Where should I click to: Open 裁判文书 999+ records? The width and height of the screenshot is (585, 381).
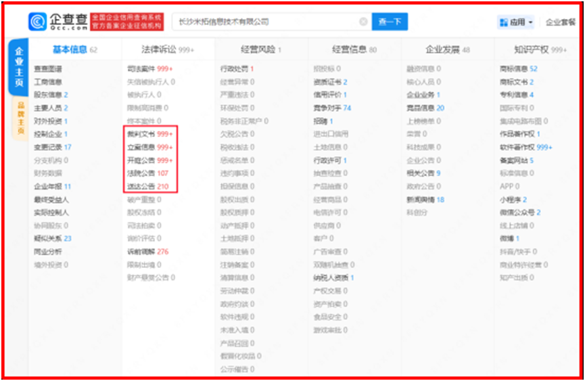click(x=150, y=134)
